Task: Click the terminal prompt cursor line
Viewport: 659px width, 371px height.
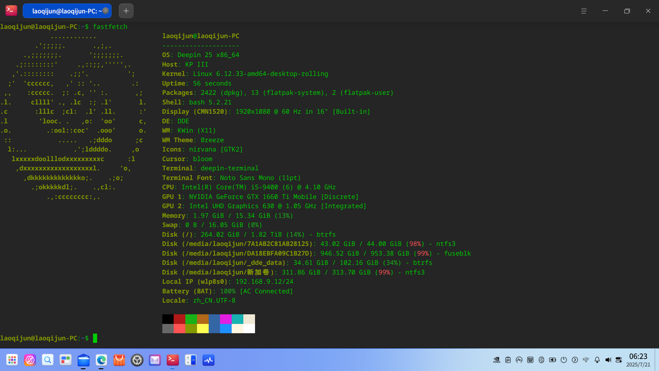Action: pos(95,338)
